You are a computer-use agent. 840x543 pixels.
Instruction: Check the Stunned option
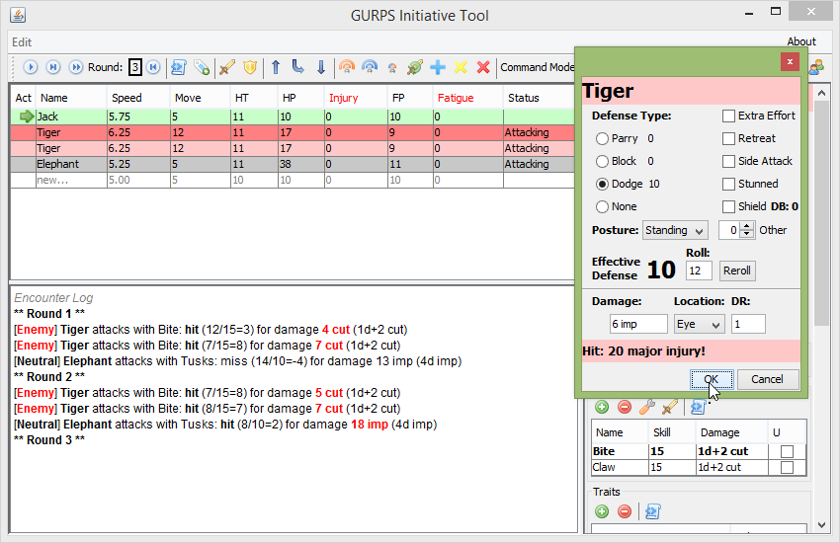728,184
